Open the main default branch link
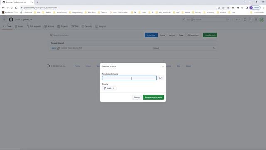 click(54, 48)
